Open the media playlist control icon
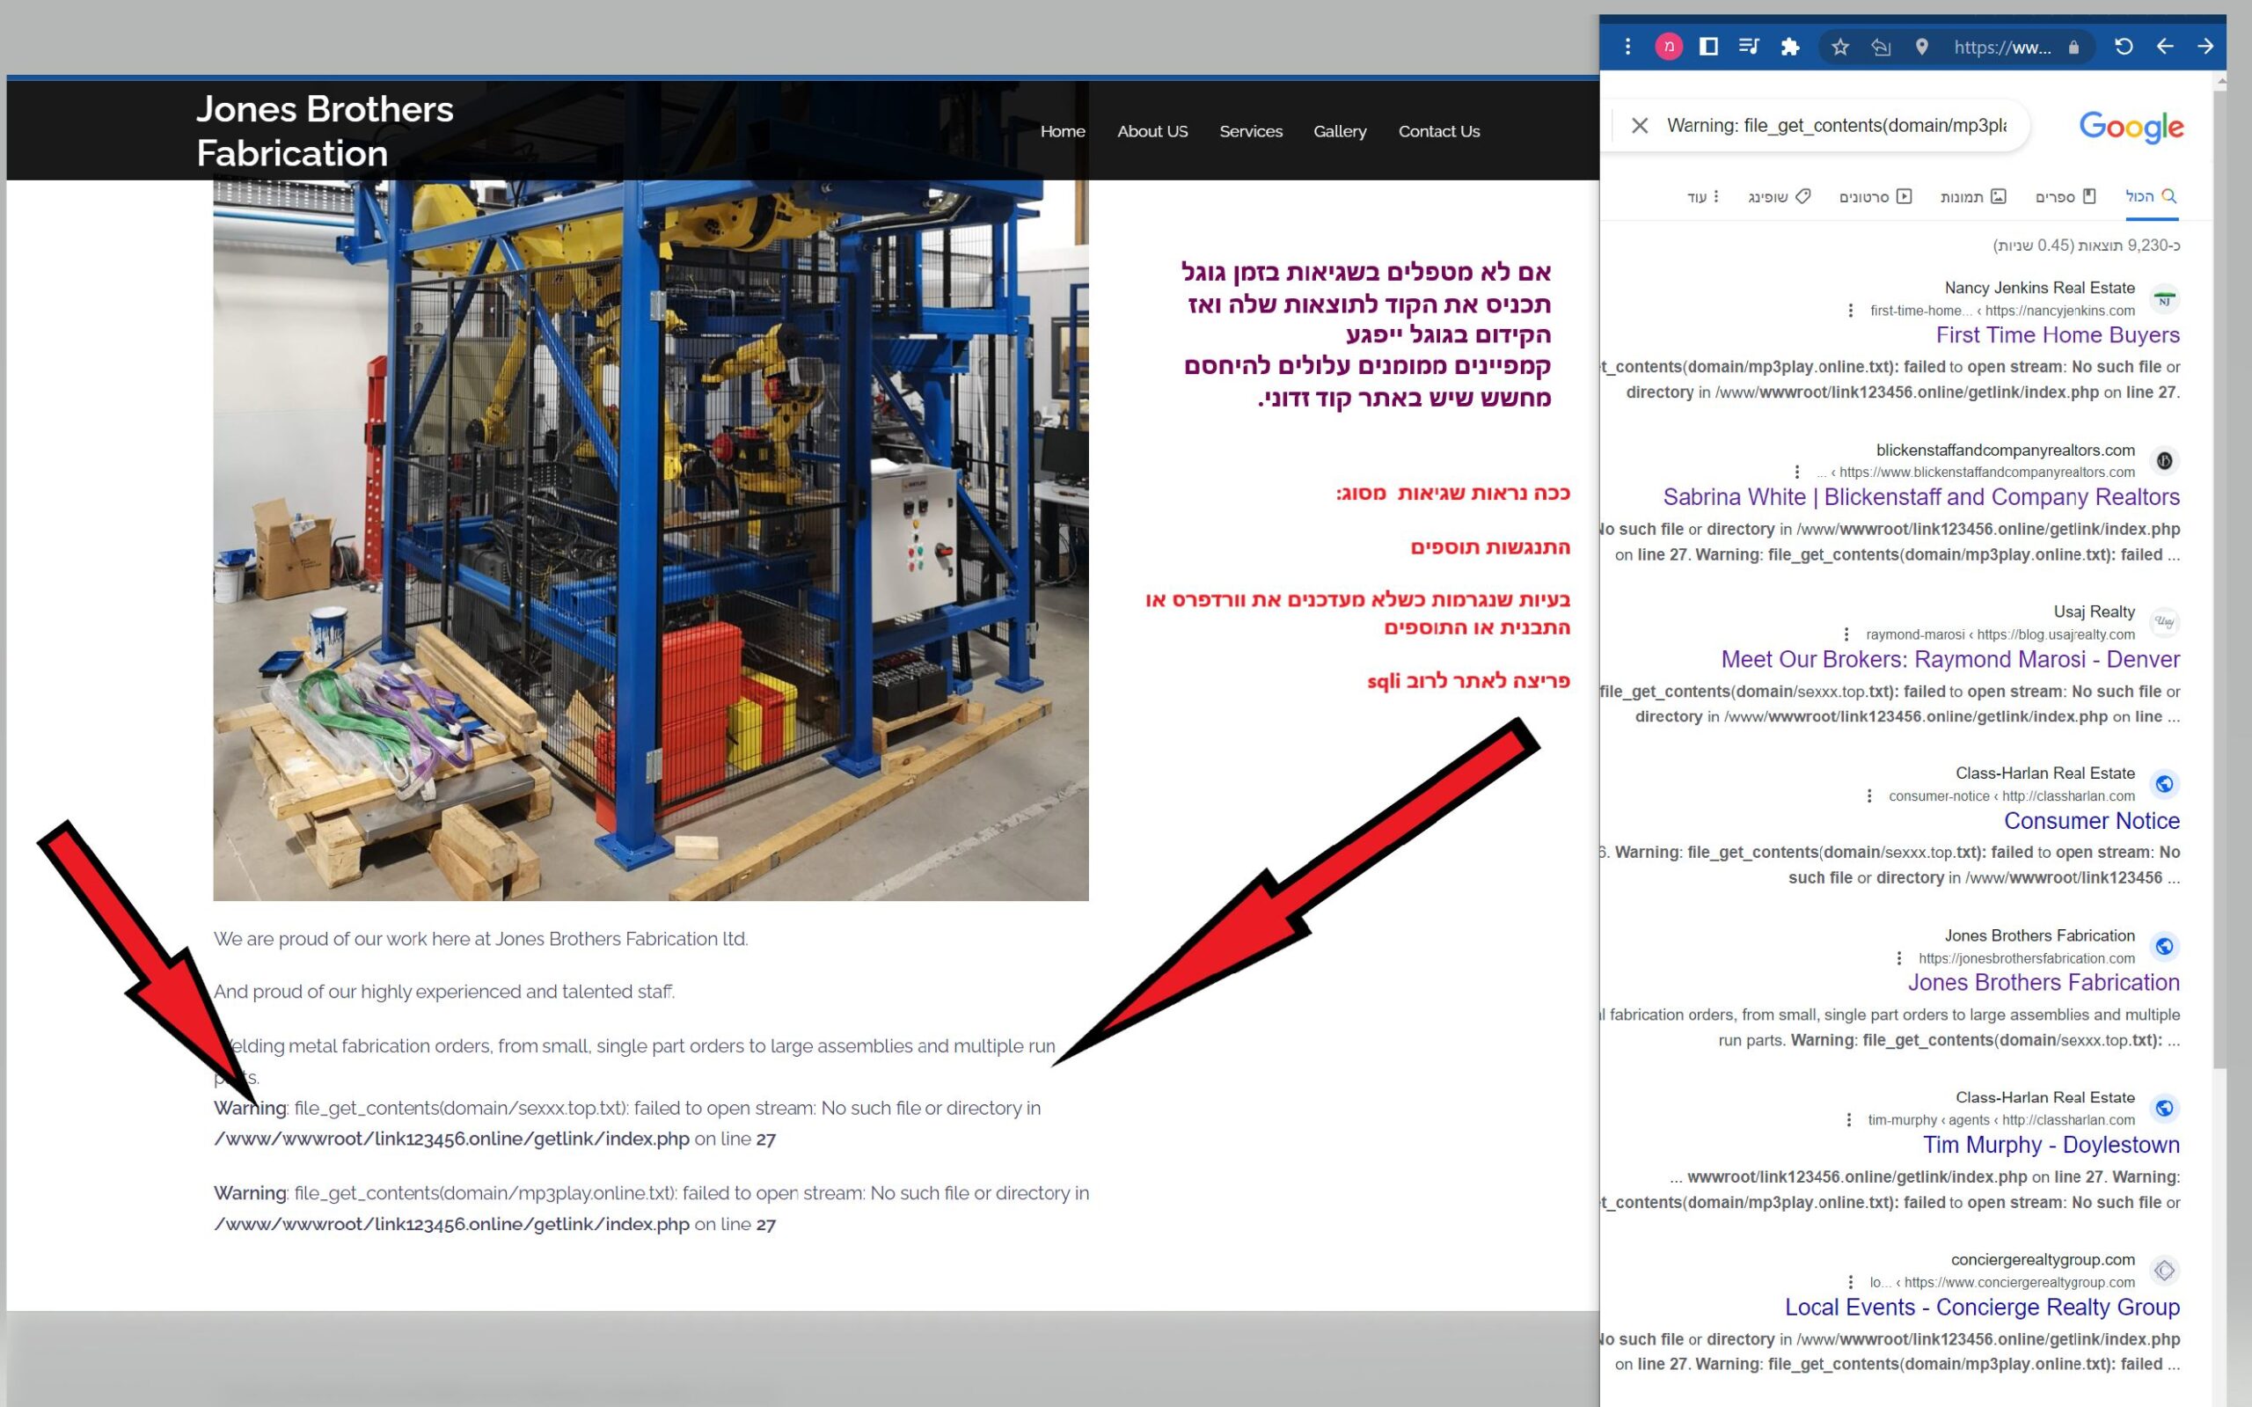The height and width of the screenshot is (1407, 2252). coord(1749,47)
